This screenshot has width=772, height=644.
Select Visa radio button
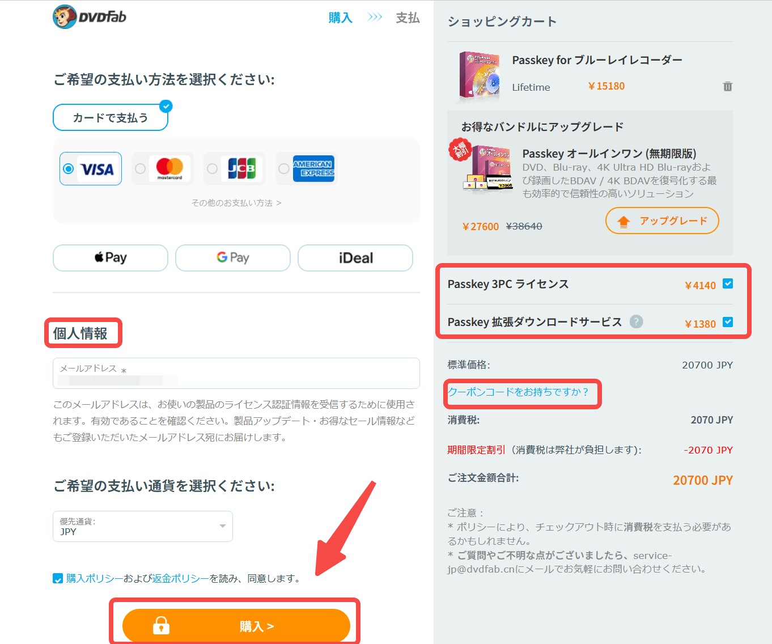69,169
